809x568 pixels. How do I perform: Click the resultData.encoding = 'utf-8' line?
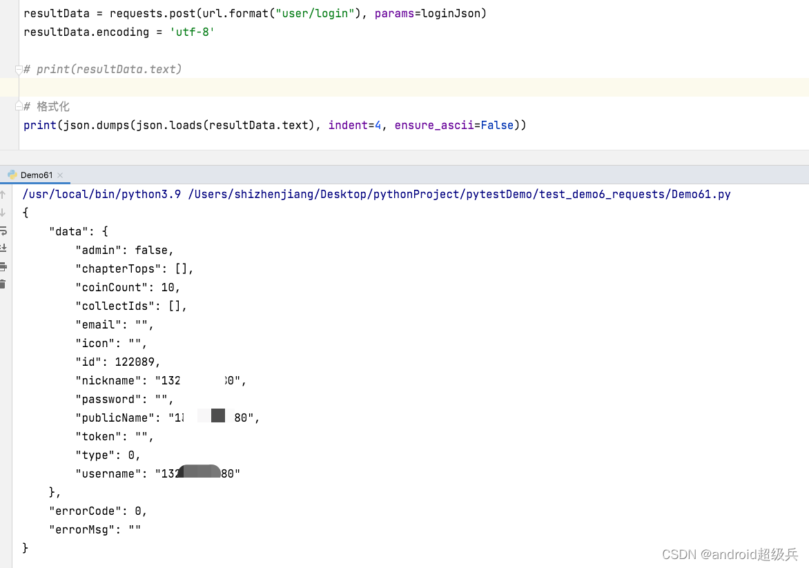pos(119,32)
